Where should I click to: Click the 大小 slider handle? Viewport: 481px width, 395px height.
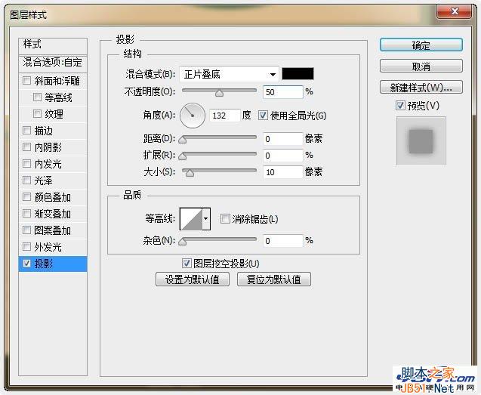pos(190,173)
